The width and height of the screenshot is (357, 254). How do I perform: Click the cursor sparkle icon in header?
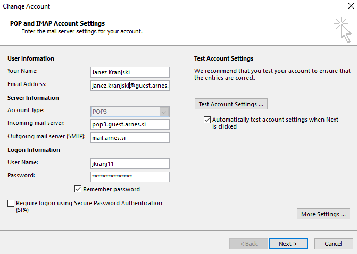tap(343, 30)
